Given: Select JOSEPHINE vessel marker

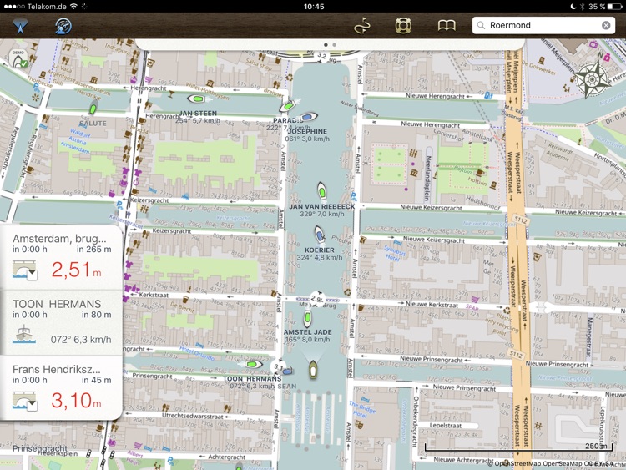Looking at the screenshot, I should click(x=308, y=119).
